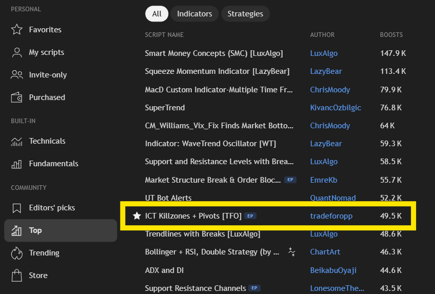Click the EP badge on ICT Killzones row
This screenshot has width=435, height=294.
click(x=250, y=216)
